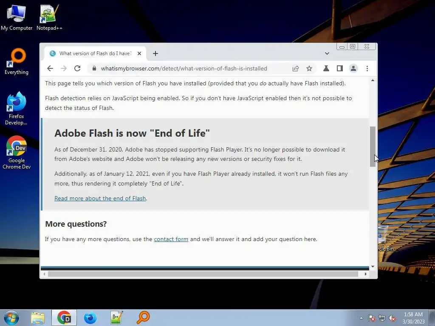Click the 'Adobe Flash is now "End of Life"' heading
Image resolution: width=435 pixels, height=326 pixels.
(x=132, y=133)
